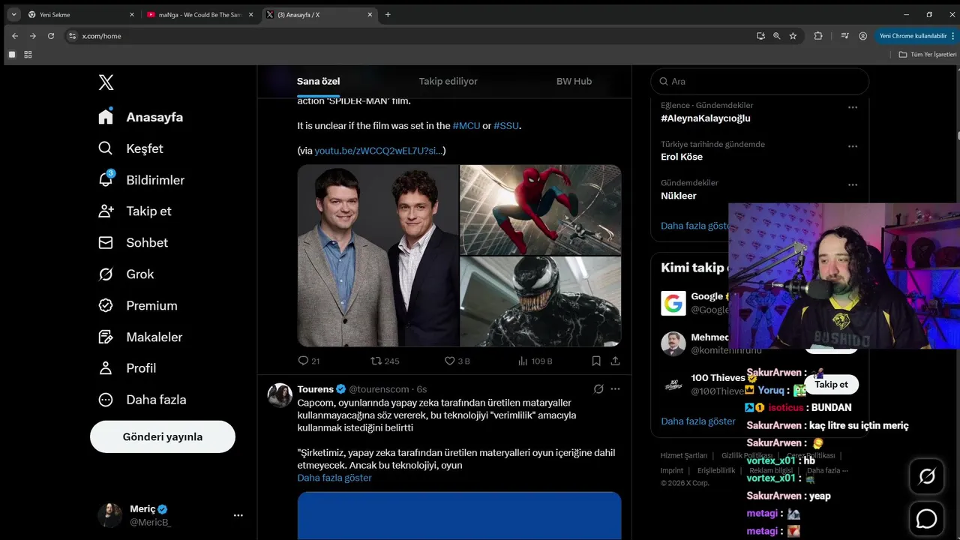This screenshot has width=960, height=540.
Task: Click the #MCU hashtag link
Action: coord(466,125)
